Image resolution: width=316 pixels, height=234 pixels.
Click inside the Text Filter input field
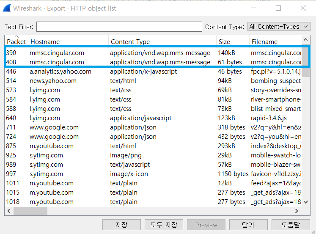click(119, 27)
